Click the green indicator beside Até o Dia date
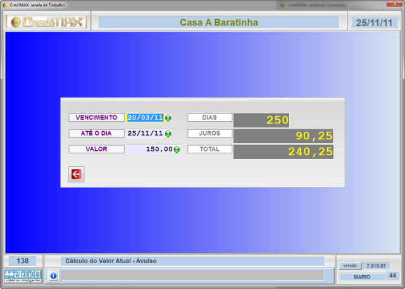Image resolution: width=405 pixels, height=289 pixels. 168,134
